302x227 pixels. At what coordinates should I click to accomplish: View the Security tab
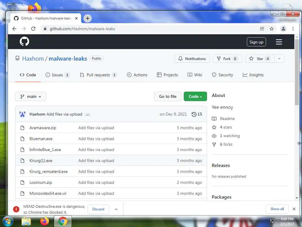(222, 75)
